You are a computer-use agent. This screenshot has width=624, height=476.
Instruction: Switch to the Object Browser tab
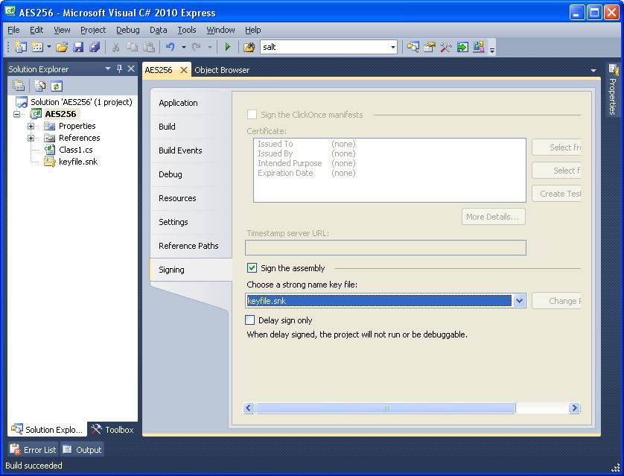(x=221, y=70)
